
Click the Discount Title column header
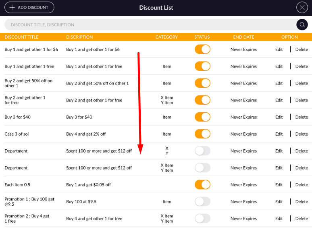point(21,37)
